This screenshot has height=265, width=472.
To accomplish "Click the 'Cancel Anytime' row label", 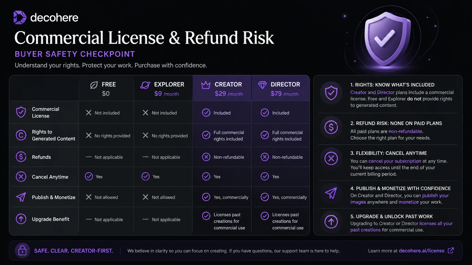I will pos(50,177).
